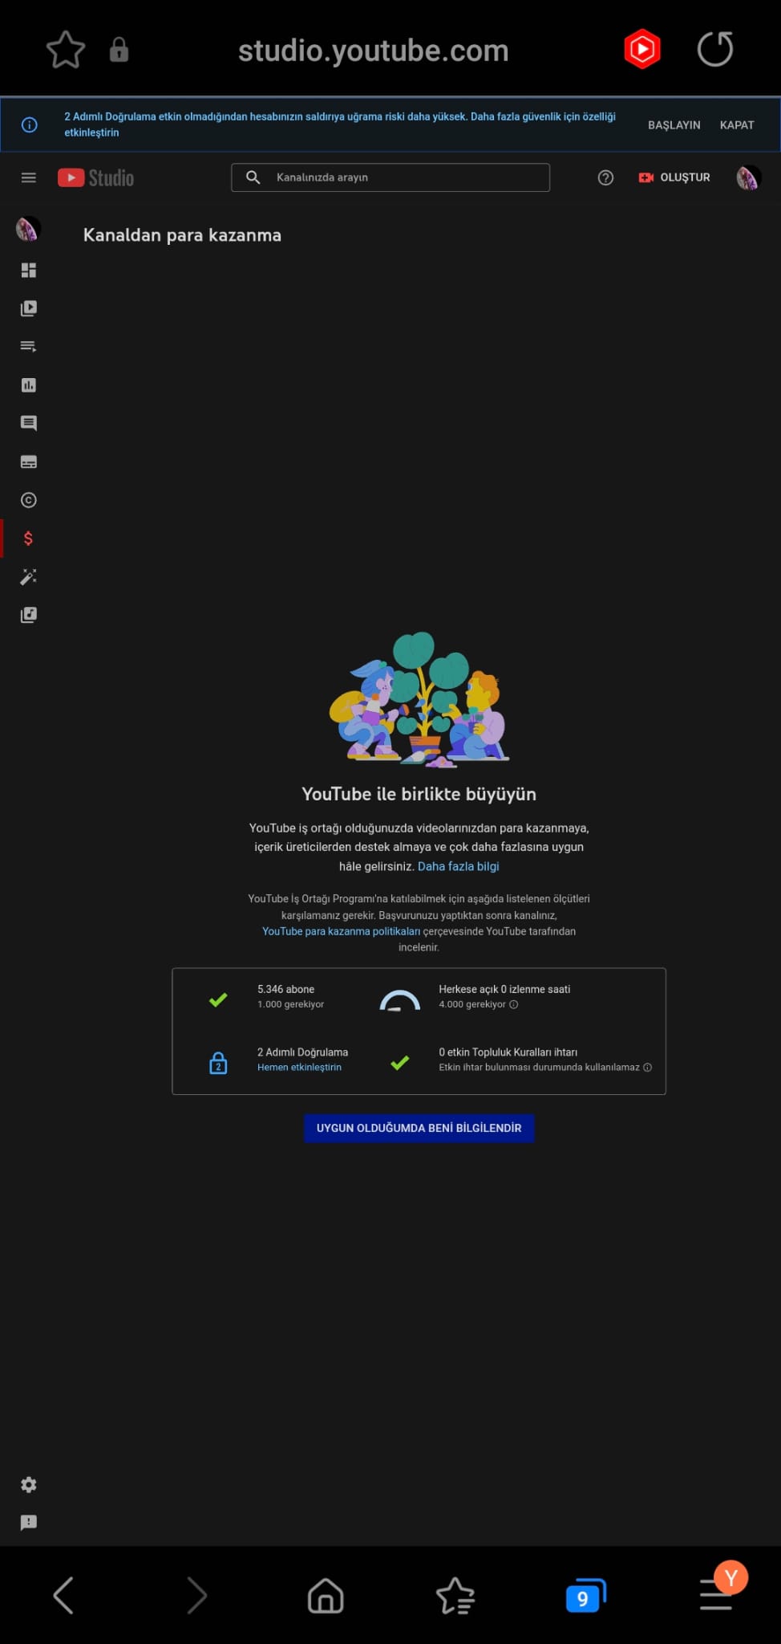Open the Content videos icon
Image resolution: width=781 pixels, height=1644 pixels.
tap(29, 308)
